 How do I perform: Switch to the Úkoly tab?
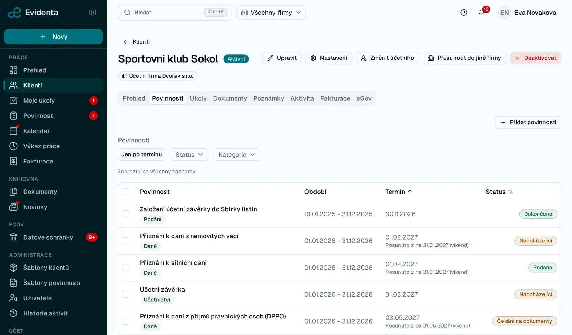[198, 98]
